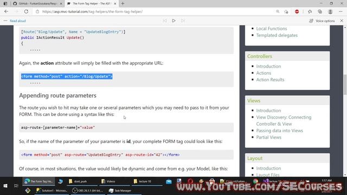Skip to next read aloud paragraph

click(183, 21)
